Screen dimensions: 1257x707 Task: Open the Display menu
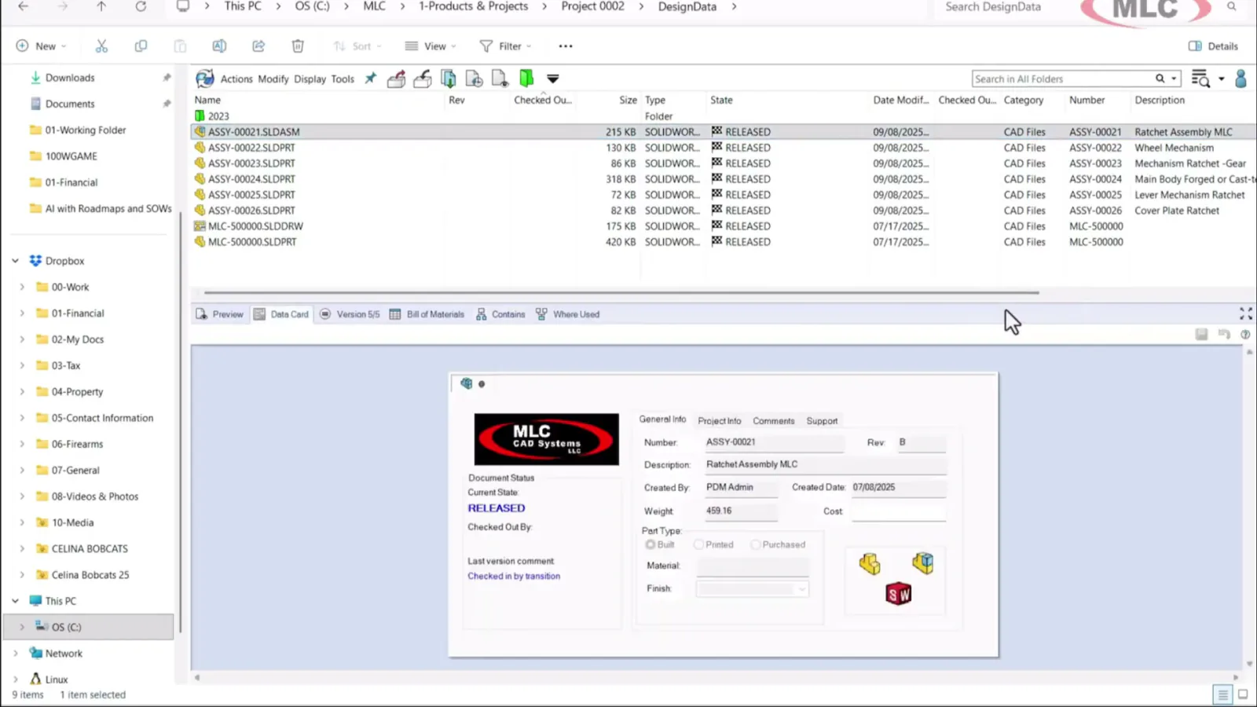pos(310,79)
